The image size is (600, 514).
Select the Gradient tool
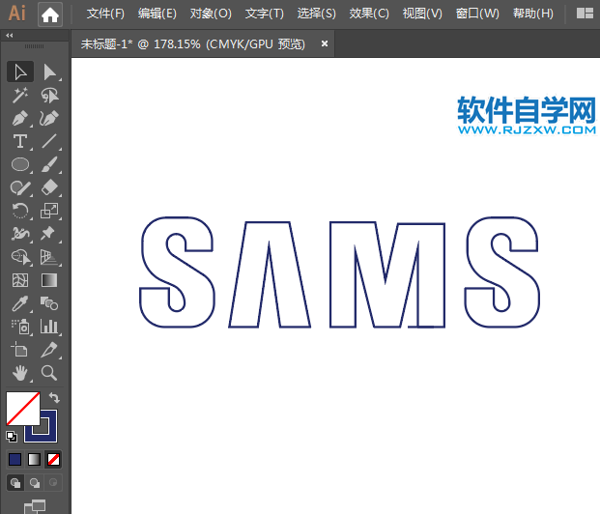pyautogui.click(x=49, y=280)
